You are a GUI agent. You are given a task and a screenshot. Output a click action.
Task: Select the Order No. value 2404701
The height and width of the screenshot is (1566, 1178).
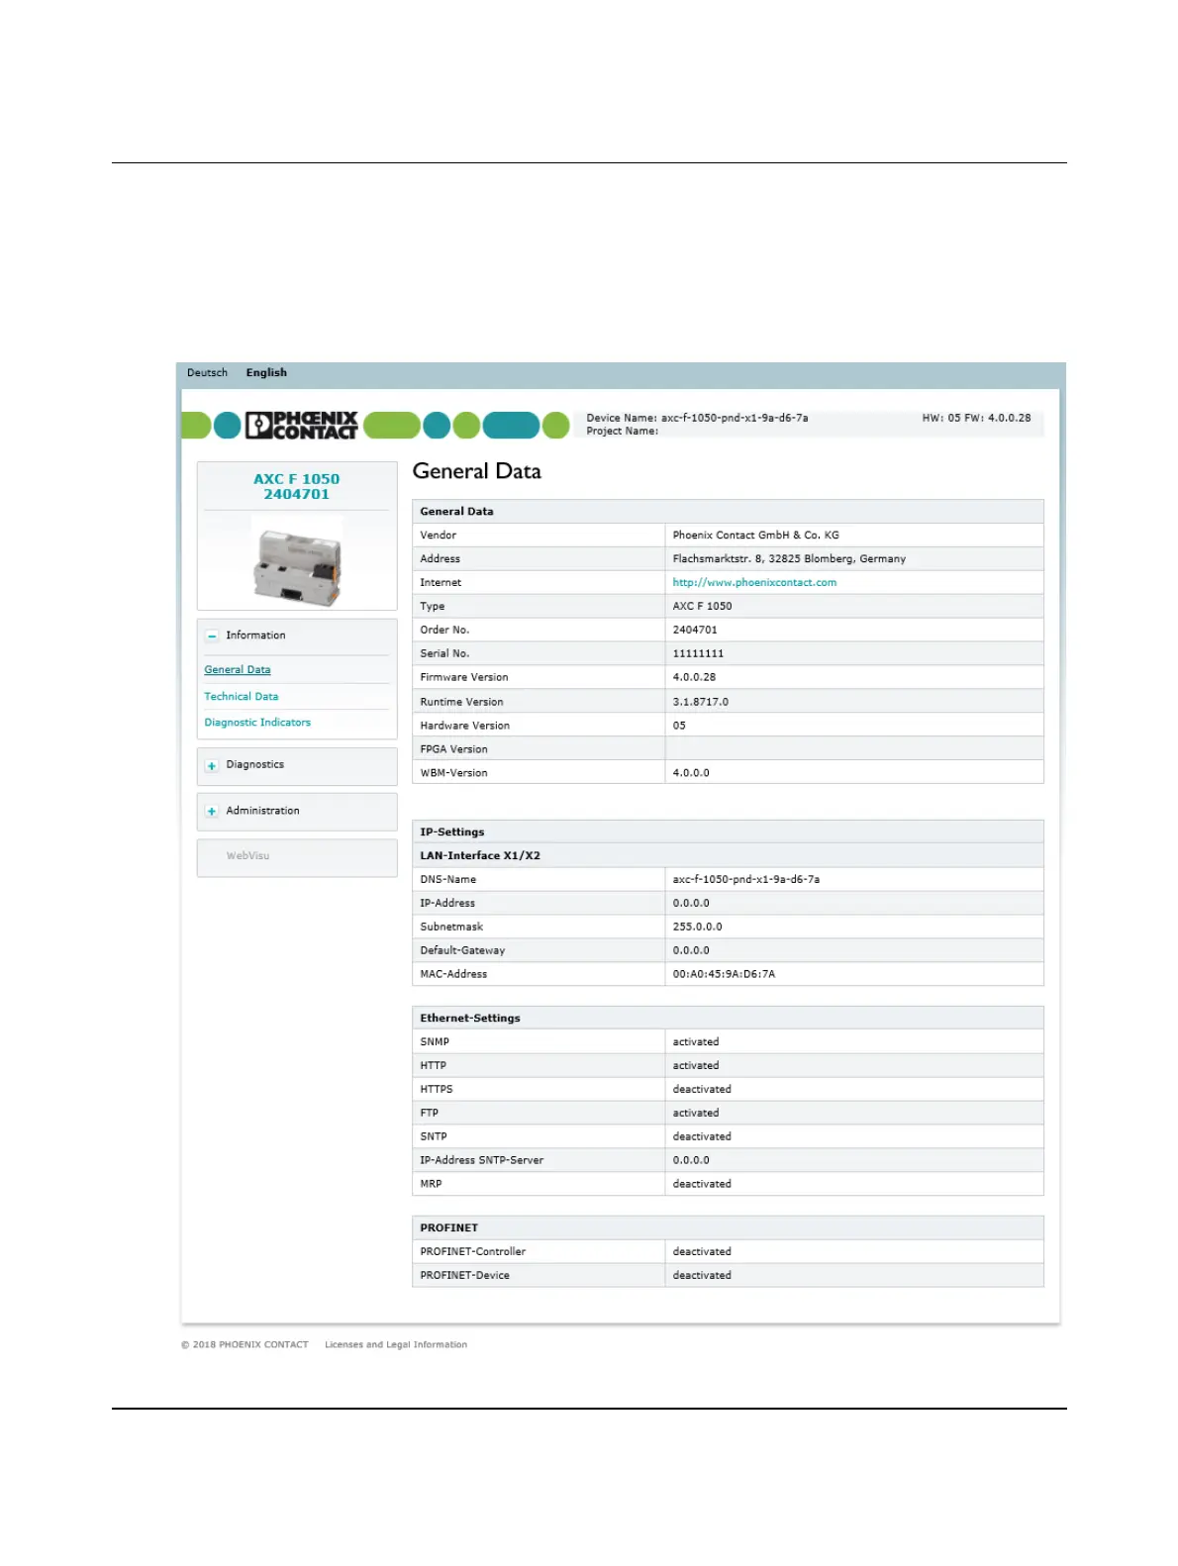[x=695, y=631]
